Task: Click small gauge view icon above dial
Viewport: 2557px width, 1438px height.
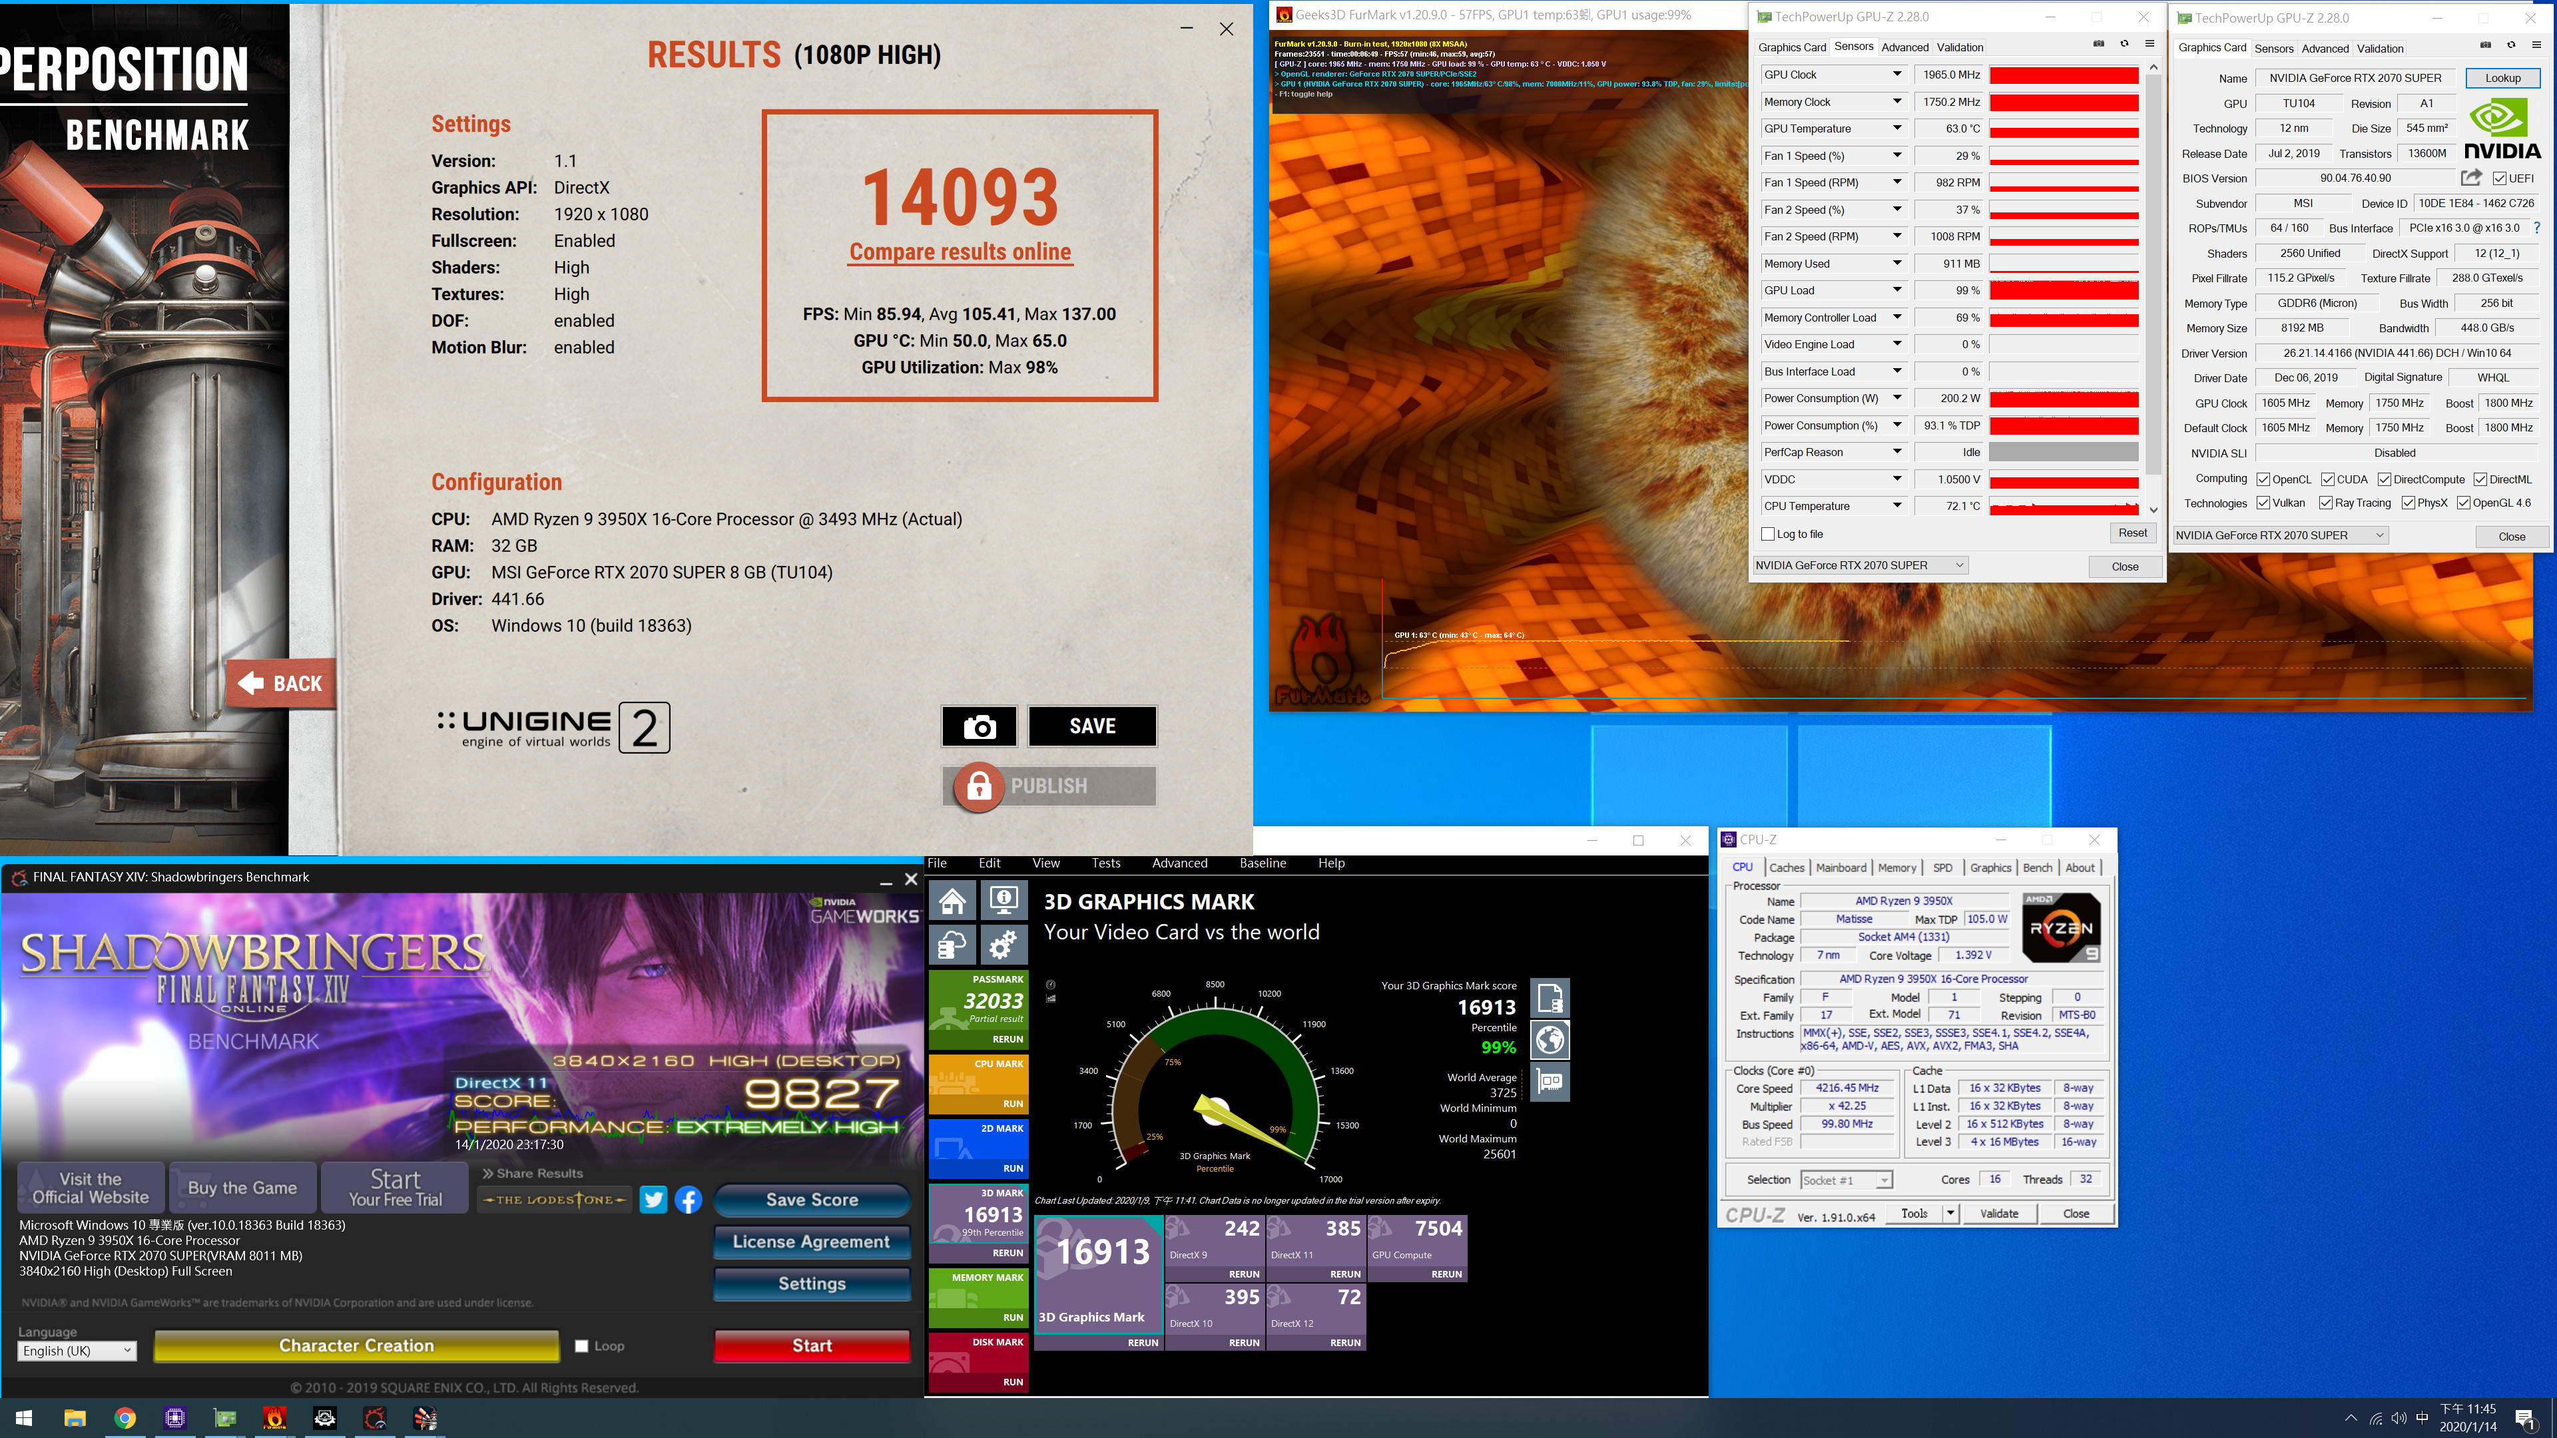Action: tap(1051, 985)
